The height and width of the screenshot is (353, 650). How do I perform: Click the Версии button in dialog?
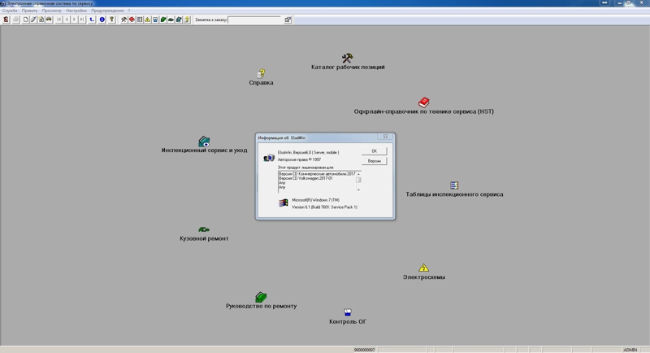tap(374, 161)
